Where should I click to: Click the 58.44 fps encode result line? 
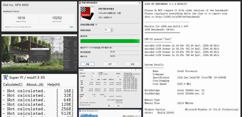coord(182,55)
